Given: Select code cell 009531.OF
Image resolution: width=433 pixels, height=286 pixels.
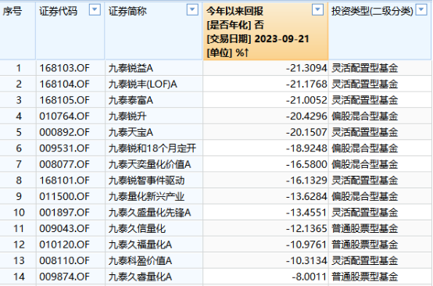Looking at the screenshot, I should 64,148.
